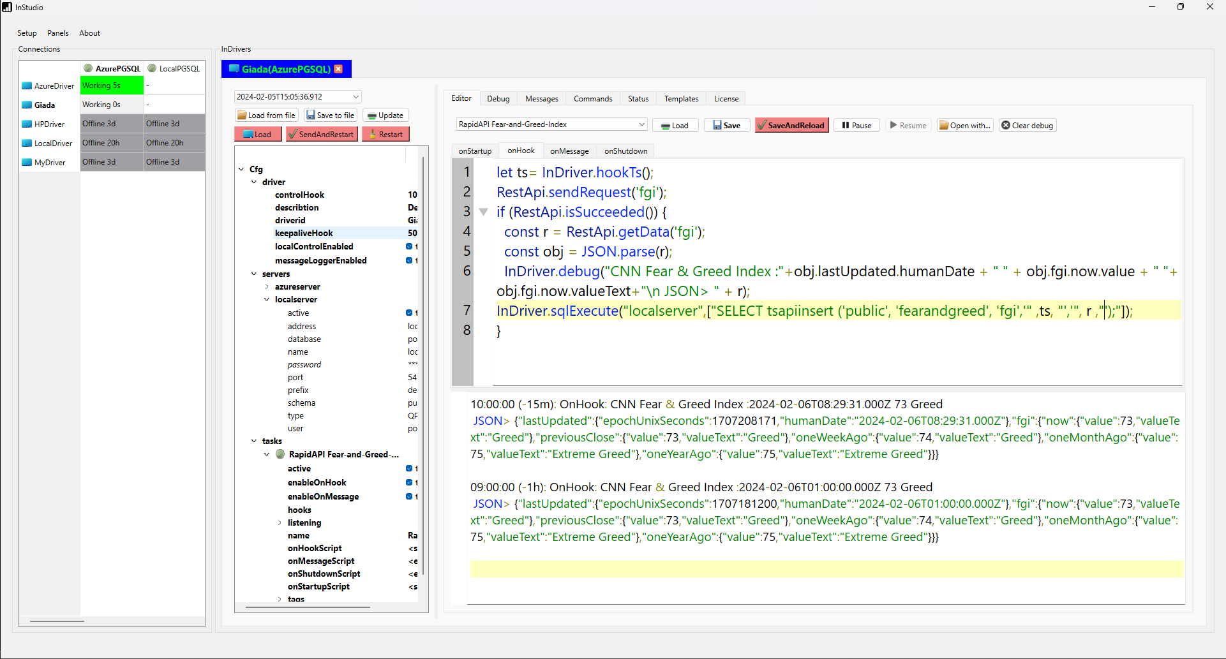Toggle localserver active checkbox
Screen dimensions: 1226x659
409,313
